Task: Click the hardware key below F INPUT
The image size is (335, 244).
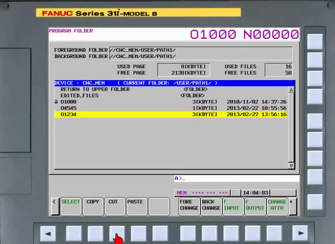Action: pos(231,233)
